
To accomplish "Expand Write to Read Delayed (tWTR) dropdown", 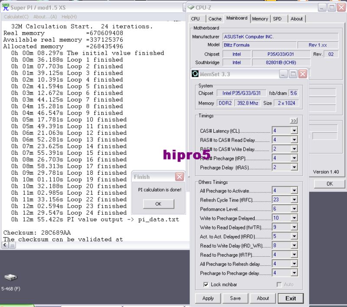I will coord(294,227).
